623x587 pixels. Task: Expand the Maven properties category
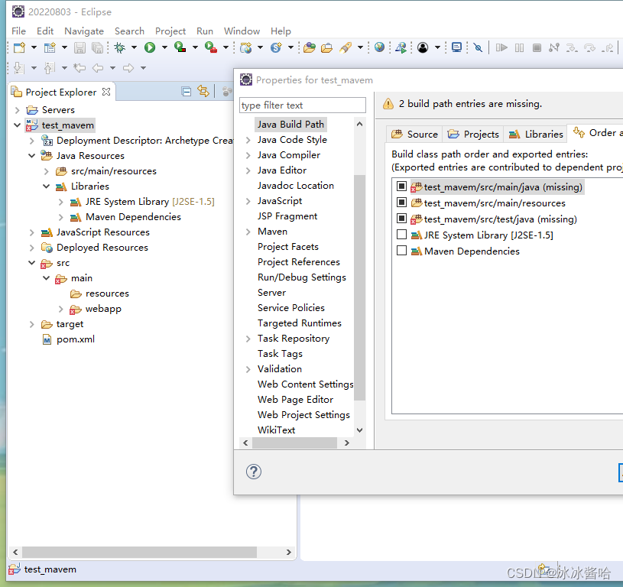pyautogui.click(x=248, y=232)
